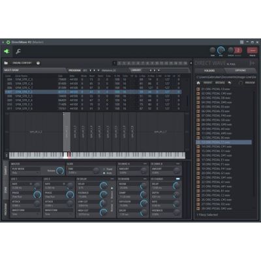Open the Library dropdown arrow
Viewport: 261px width, 261px height.
pos(159,70)
